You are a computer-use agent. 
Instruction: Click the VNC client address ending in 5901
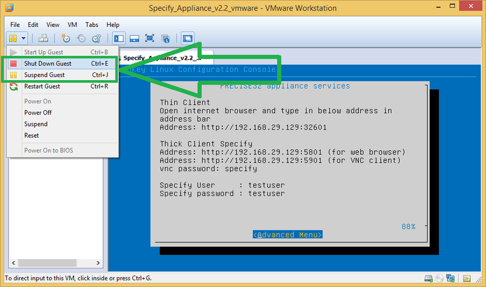click(262, 161)
